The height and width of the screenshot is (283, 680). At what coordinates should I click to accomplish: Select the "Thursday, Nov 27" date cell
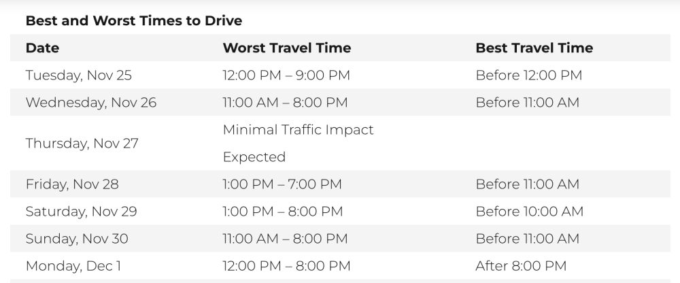81,143
